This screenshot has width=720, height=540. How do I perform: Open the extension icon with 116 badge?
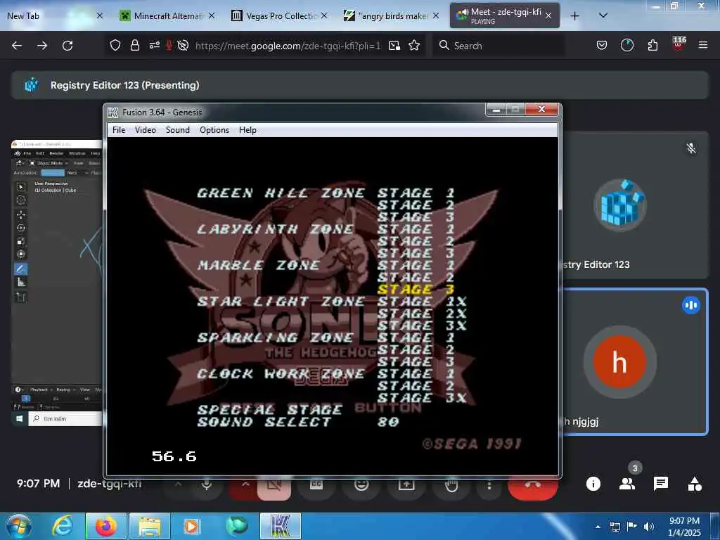(679, 44)
